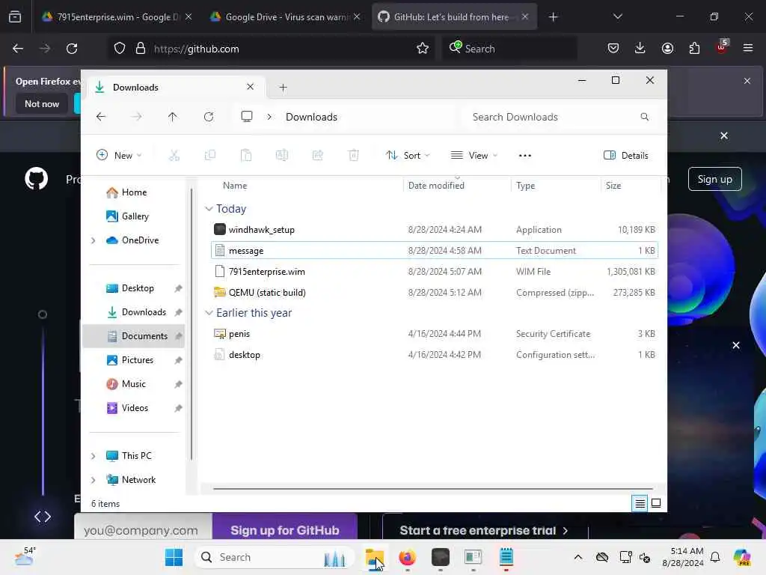Click the Share icon in Explorer toolbar

pos(317,156)
